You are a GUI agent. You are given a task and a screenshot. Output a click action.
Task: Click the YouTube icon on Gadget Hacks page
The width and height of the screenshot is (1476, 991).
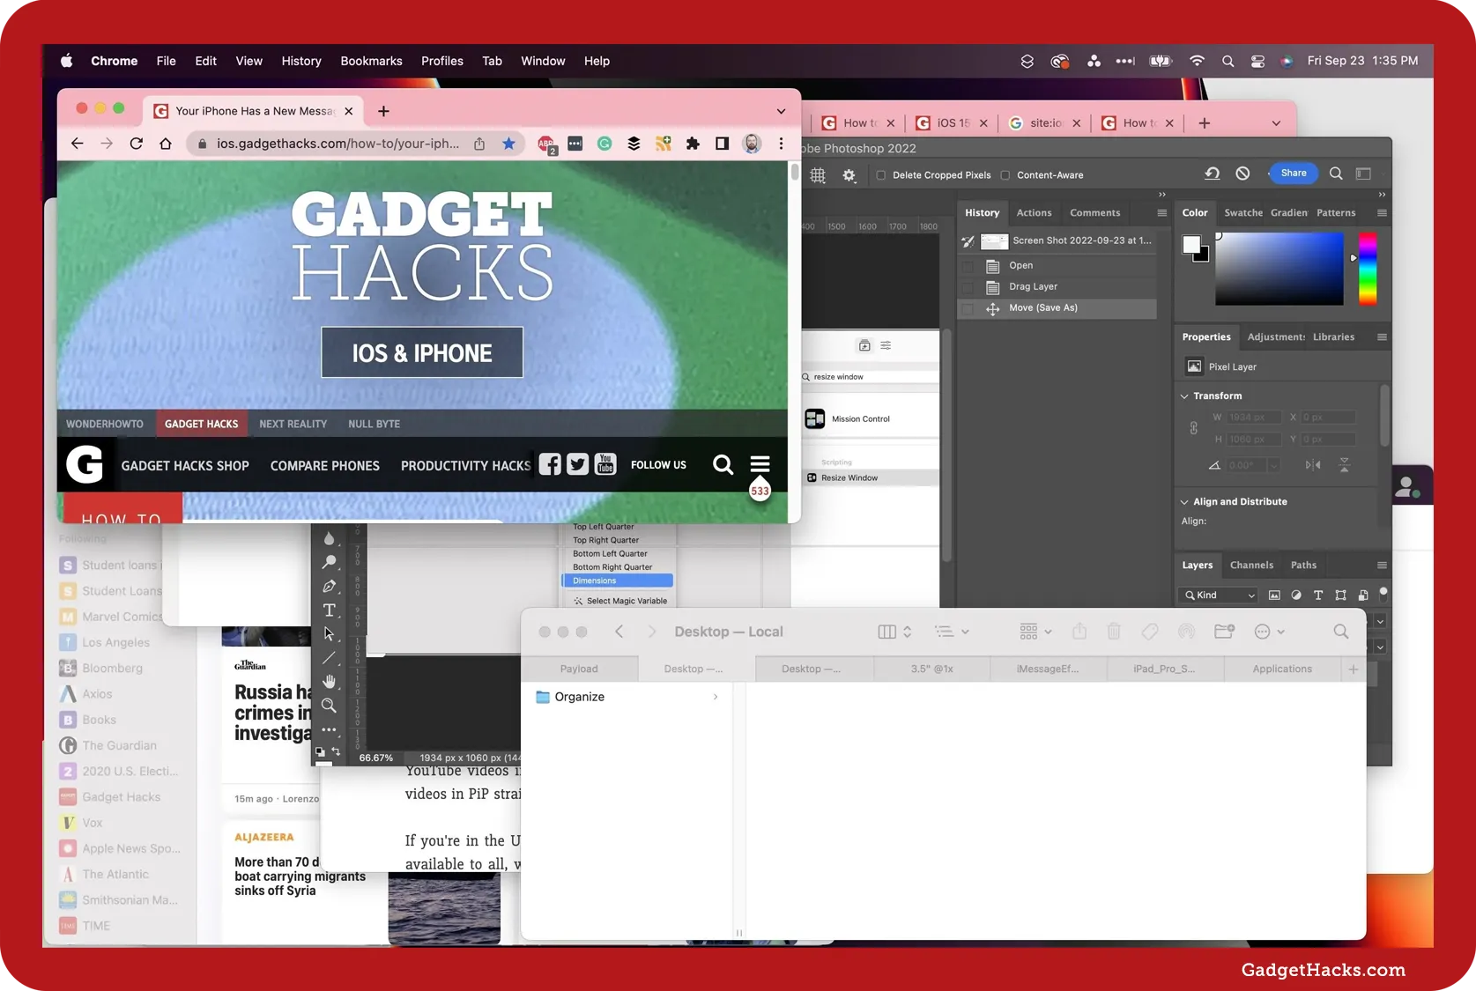click(x=605, y=464)
